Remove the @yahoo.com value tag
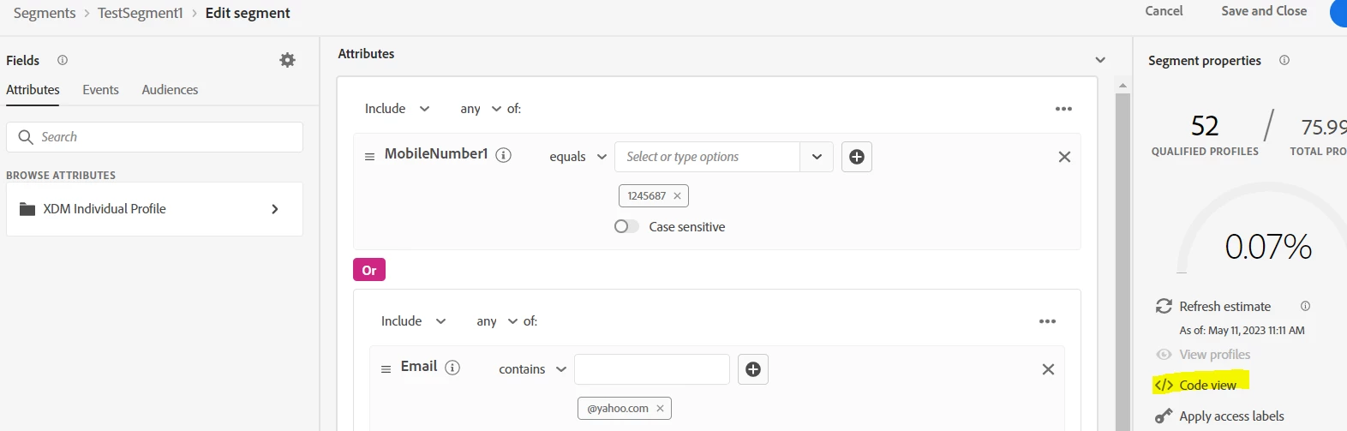 click(660, 409)
